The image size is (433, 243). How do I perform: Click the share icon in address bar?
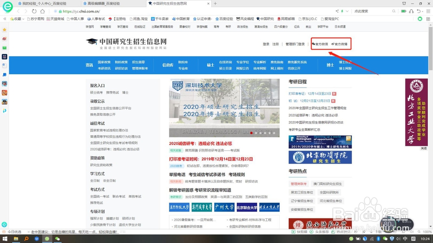pyautogui.click(x=337, y=11)
